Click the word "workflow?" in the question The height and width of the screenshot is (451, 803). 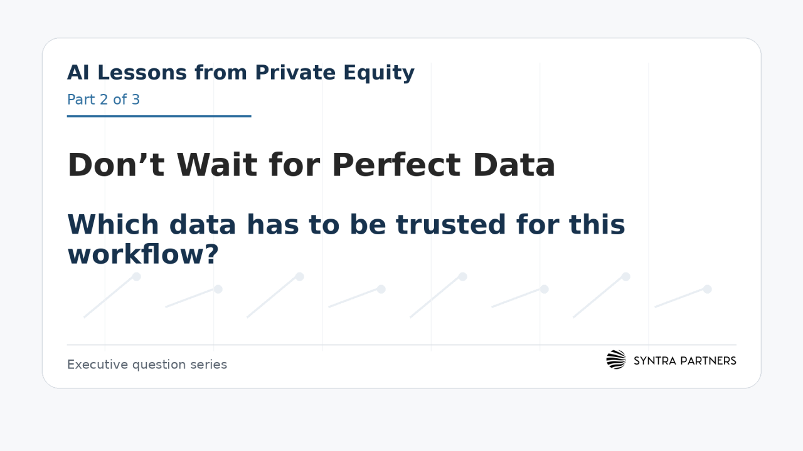point(143,254)
